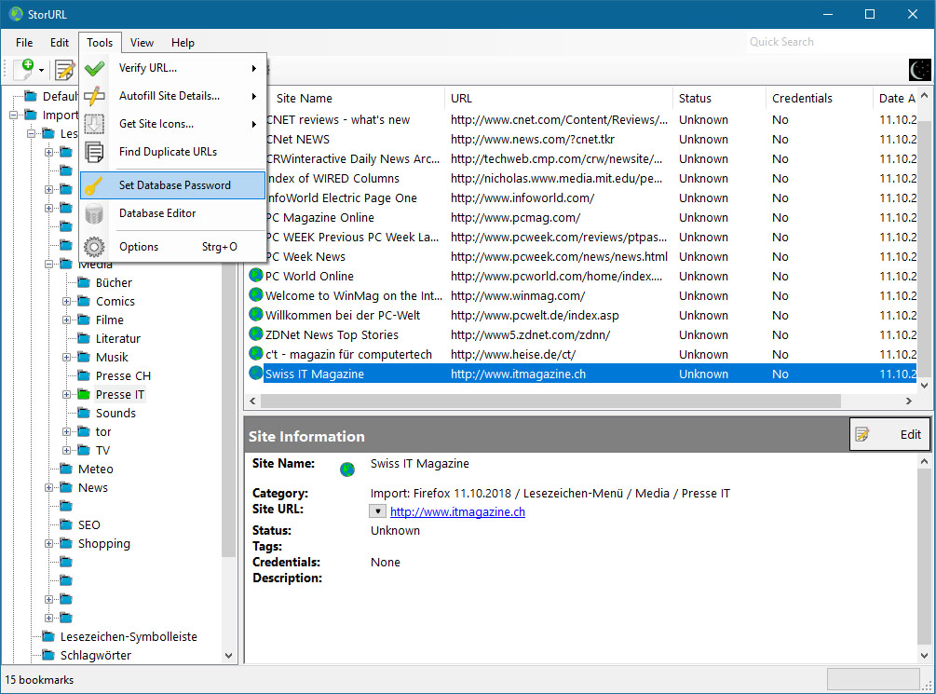Click the bookmark list's horizontal scrollbar right arrow
936x694 pixels.
909,401
